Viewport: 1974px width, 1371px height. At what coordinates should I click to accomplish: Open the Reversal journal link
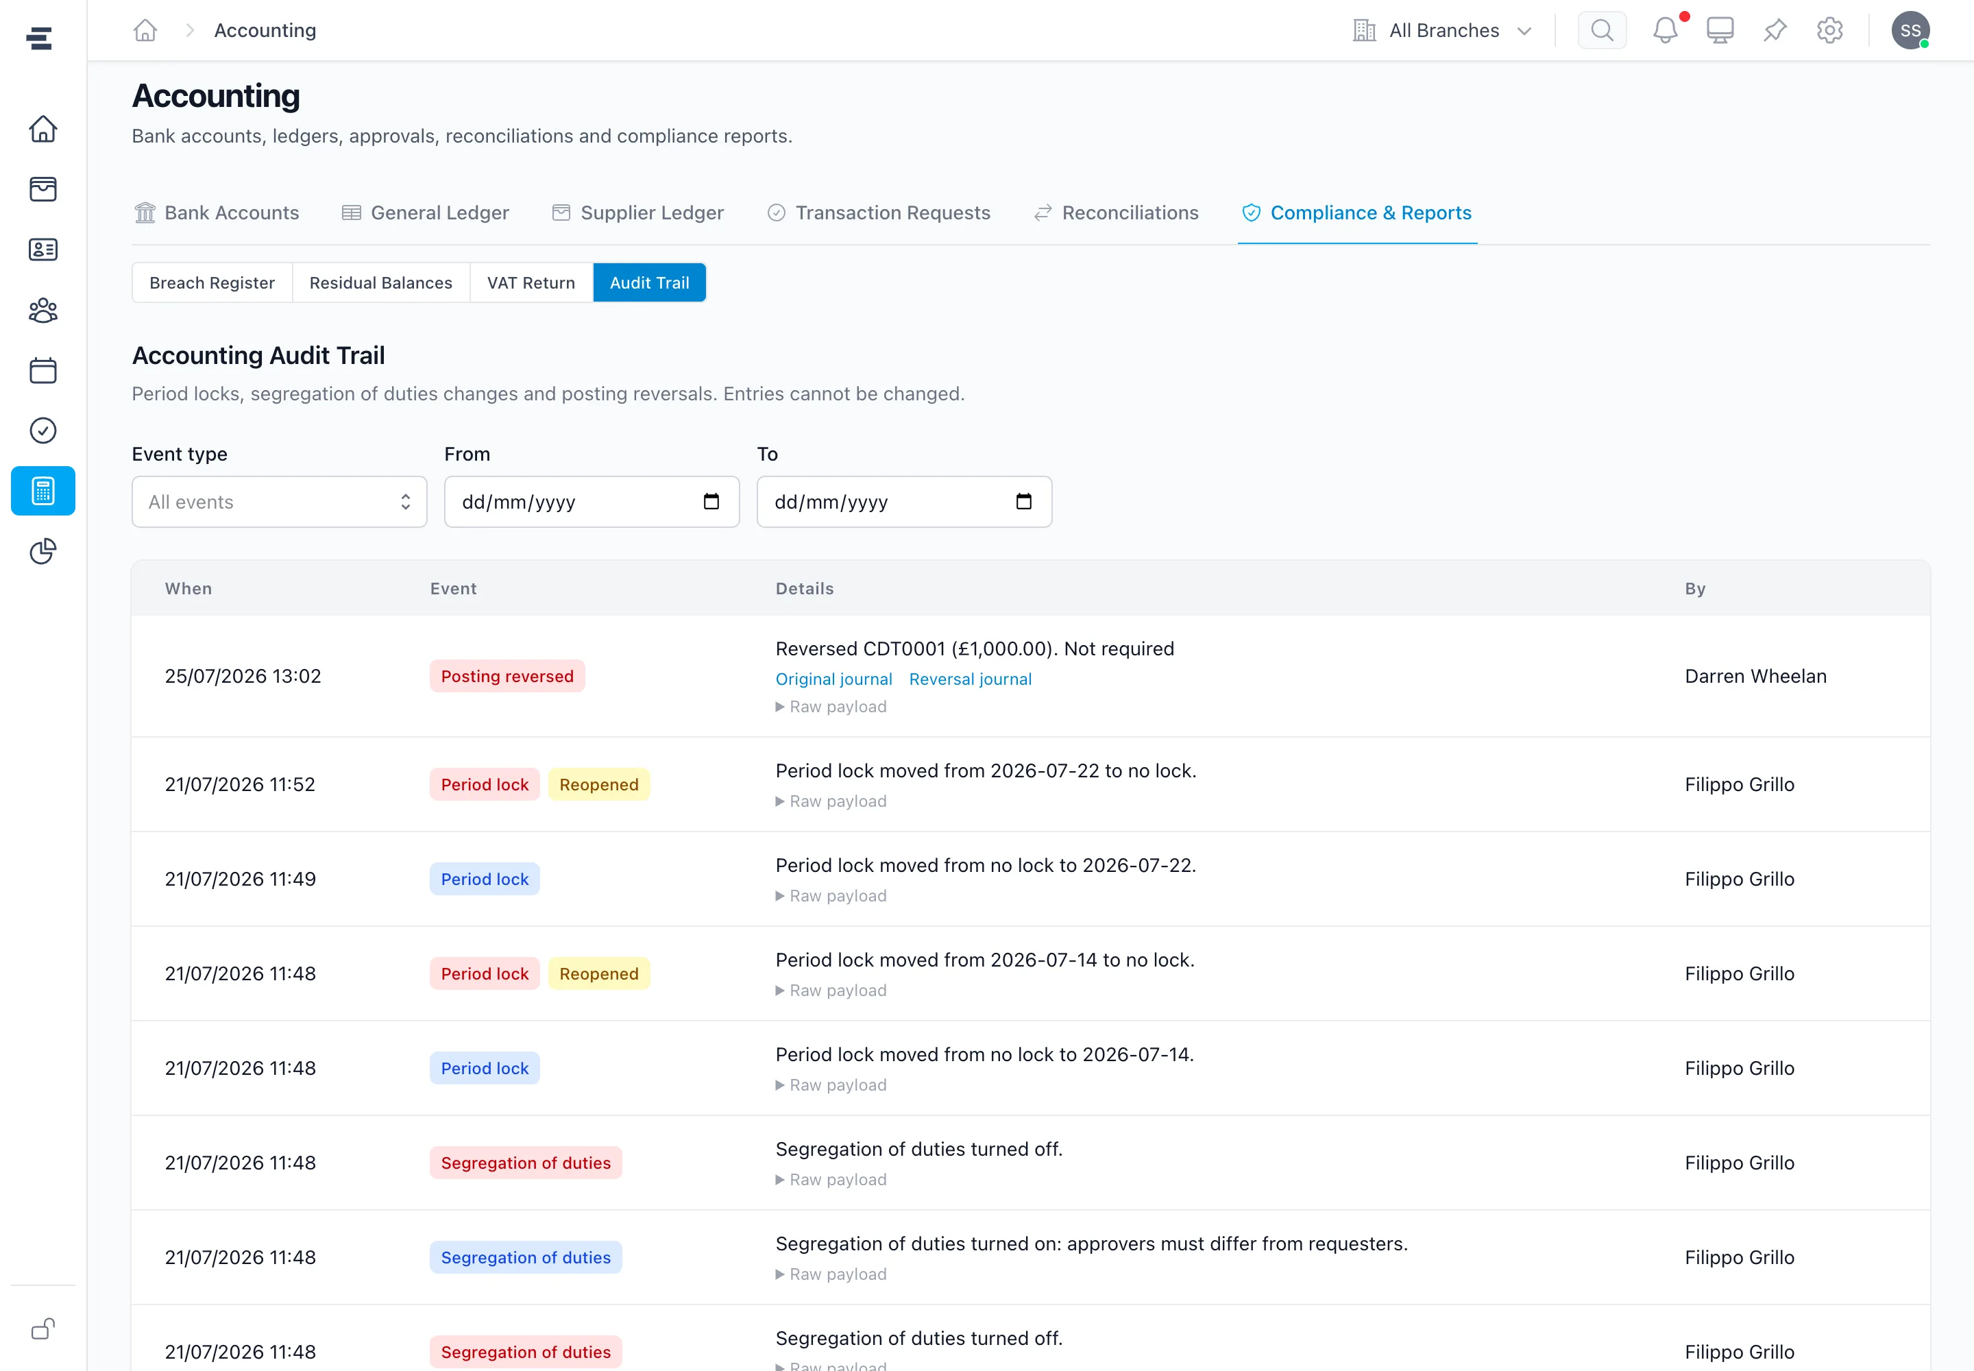point(971,679)
